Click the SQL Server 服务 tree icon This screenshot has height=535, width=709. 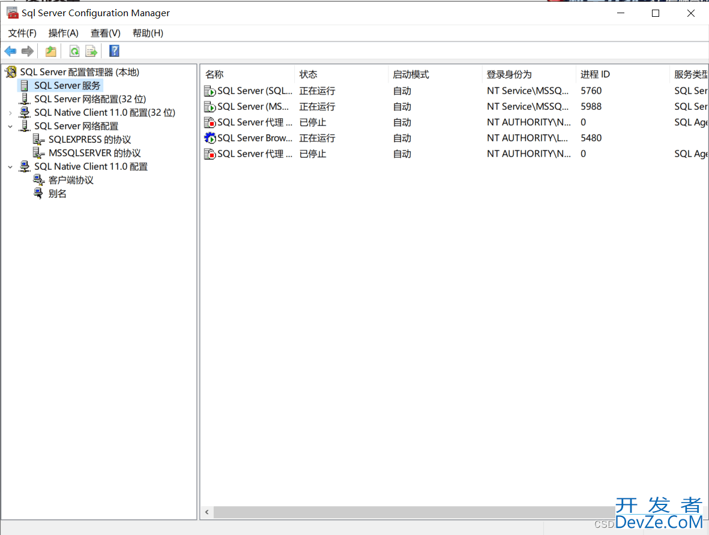[x=25, y=86]
